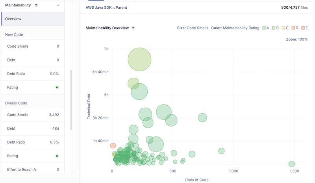315x183 pixels.
Task: Click the Overall Code rating A badge
Action: (57, 156)
